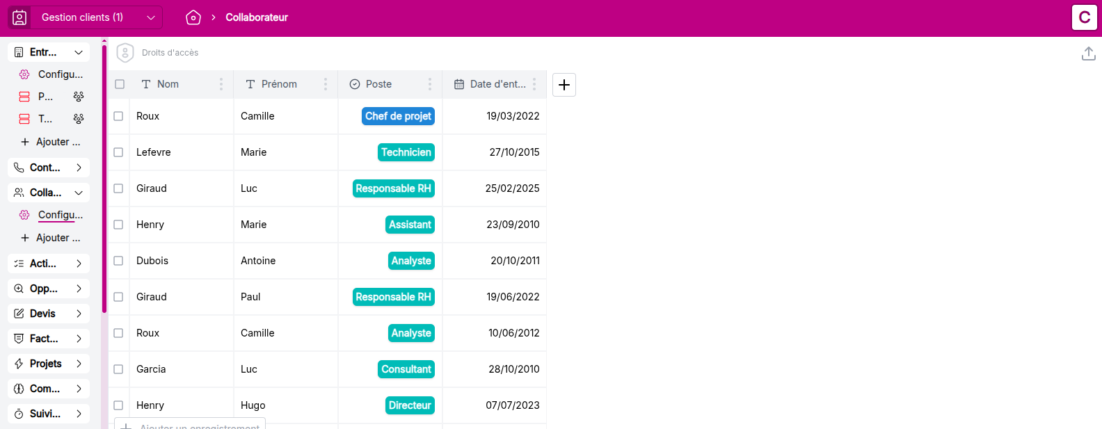Add a new column with plus button
This screenshot has width=1102, height=429.
564,85
